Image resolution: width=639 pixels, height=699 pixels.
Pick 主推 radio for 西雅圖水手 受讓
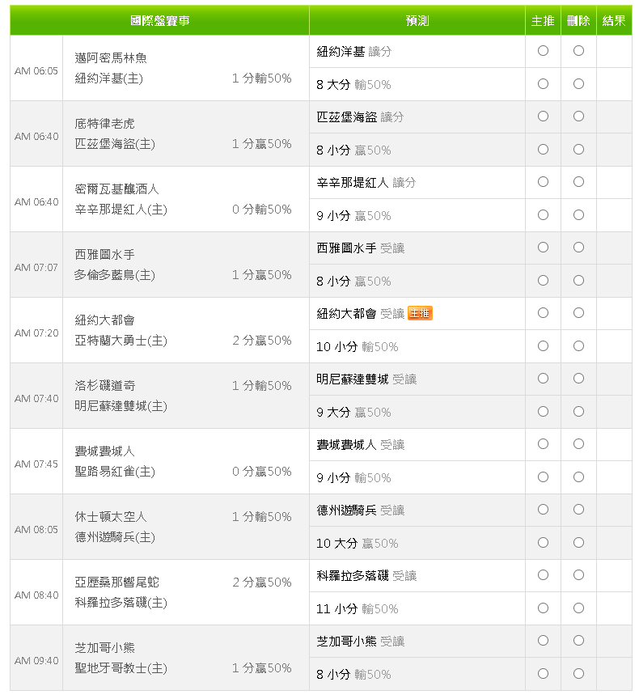[x=543, y=247]
